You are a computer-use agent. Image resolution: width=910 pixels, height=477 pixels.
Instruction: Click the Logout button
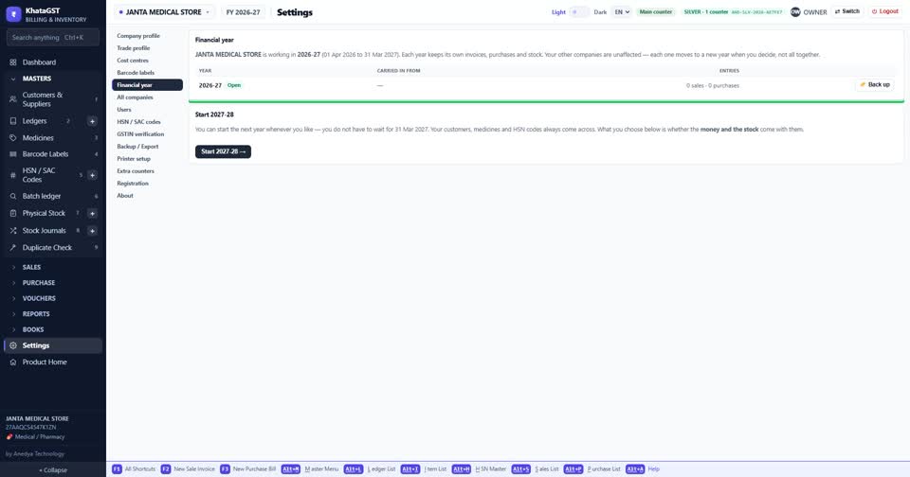tap(885, 11)
